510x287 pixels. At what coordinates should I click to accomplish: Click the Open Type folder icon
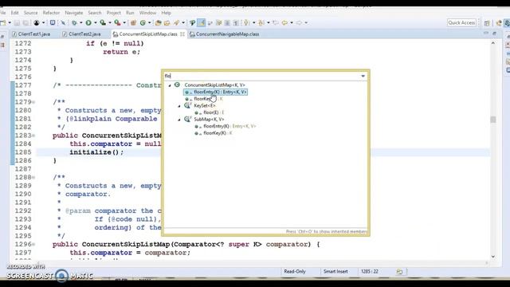(x=158, y=23)
